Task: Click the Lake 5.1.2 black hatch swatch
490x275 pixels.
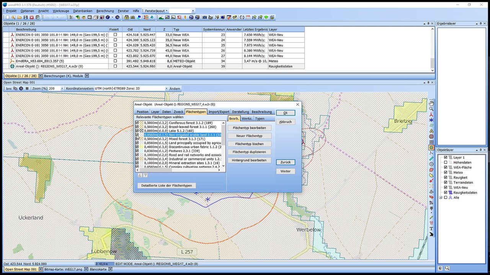Action: tap(141, 131)
